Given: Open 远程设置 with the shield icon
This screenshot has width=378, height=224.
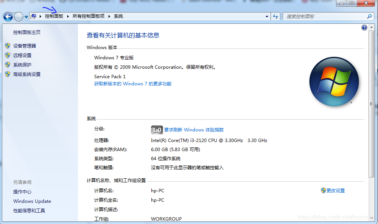Looking at the screenshot, I should click(23, 55).
